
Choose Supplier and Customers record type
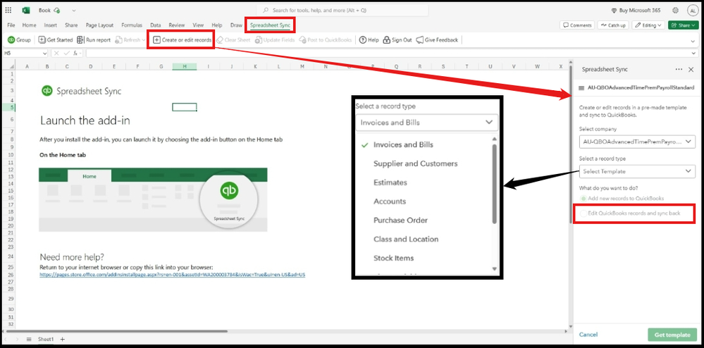[415, 164]
